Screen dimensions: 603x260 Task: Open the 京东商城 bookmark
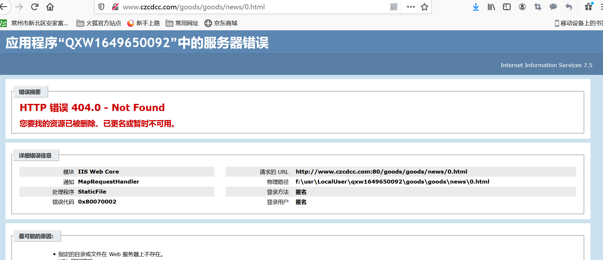coord(221,23)
